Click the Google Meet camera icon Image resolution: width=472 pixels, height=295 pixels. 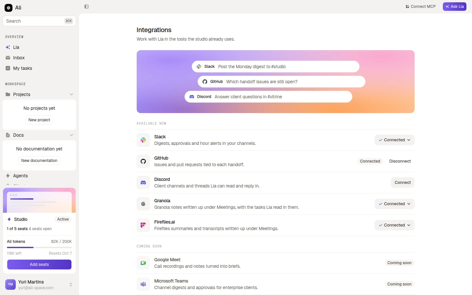pos(143,263)
